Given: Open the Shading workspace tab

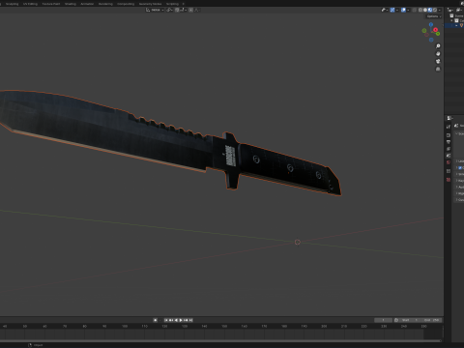Looking at the screenshot, I should (71, 4).
